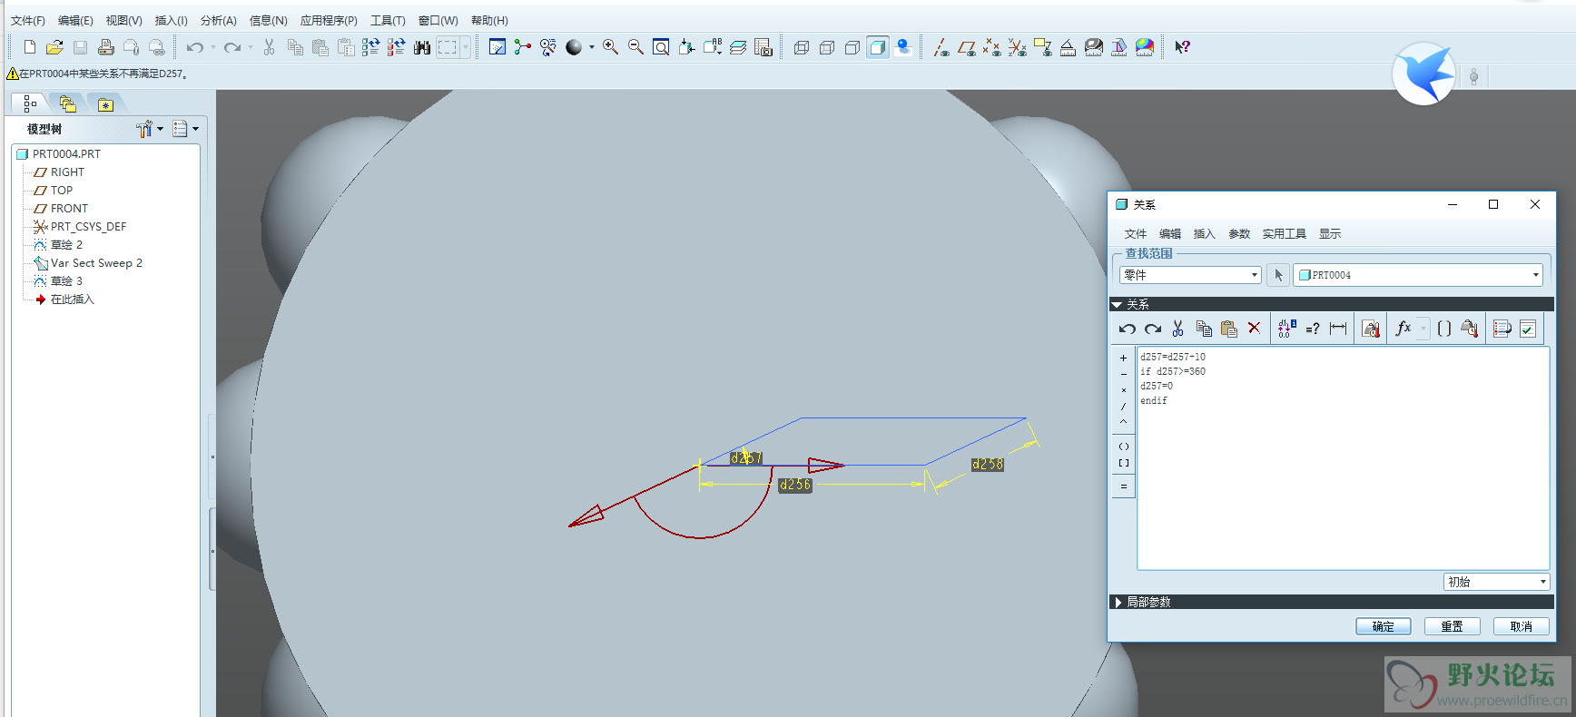This screenshot has height=717, width=1576.
Task: Click the binoculars search tool
Action: (422, 47)
